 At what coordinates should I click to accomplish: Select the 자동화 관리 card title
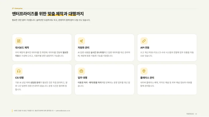coord(83,48)
